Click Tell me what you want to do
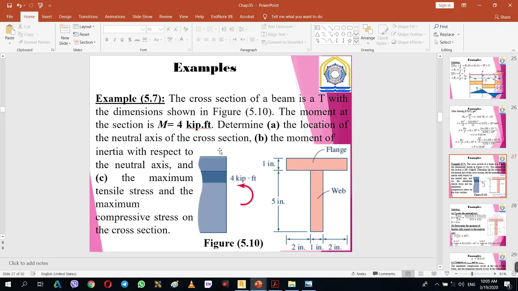Viewport: 518px width, 291px height. (293, 17)
